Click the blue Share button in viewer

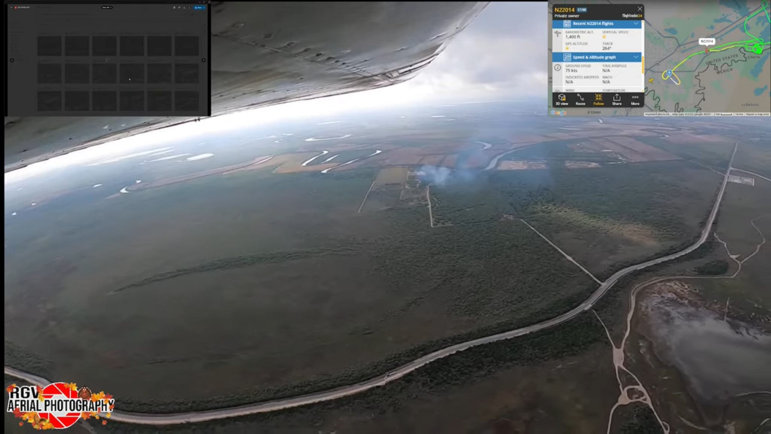[198, 8]
